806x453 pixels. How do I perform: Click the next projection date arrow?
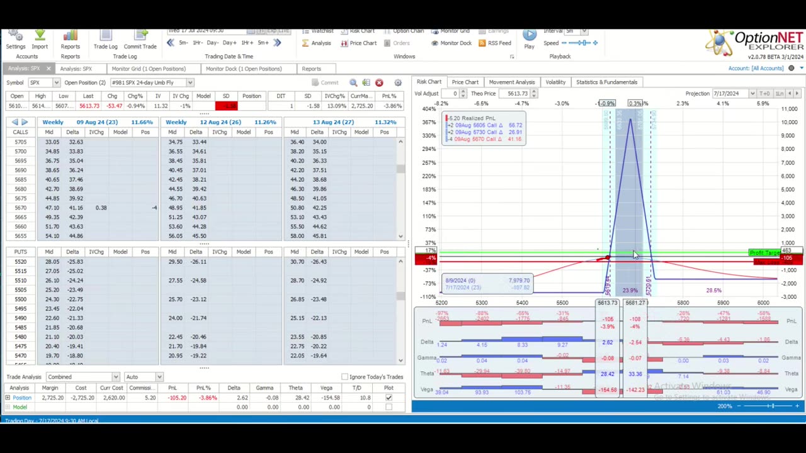[797, 93]
